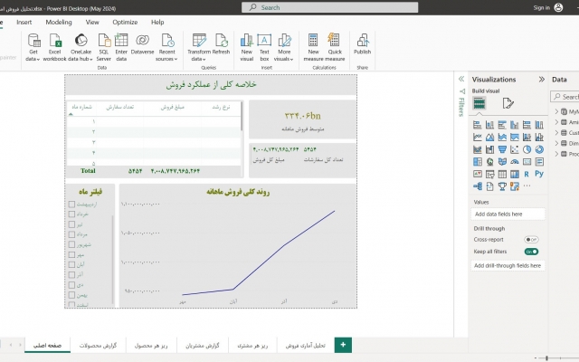
Task: Choose the decomposition tree visual
Action: pyautogui.click(x=478, y=186)
